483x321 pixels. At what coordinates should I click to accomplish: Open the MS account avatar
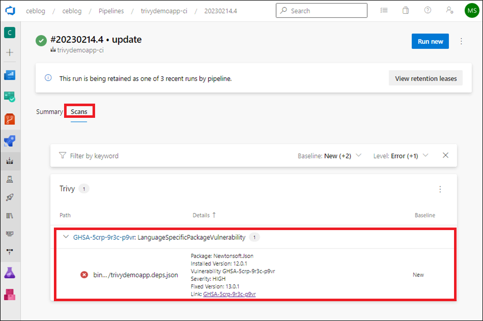[472, 11]
